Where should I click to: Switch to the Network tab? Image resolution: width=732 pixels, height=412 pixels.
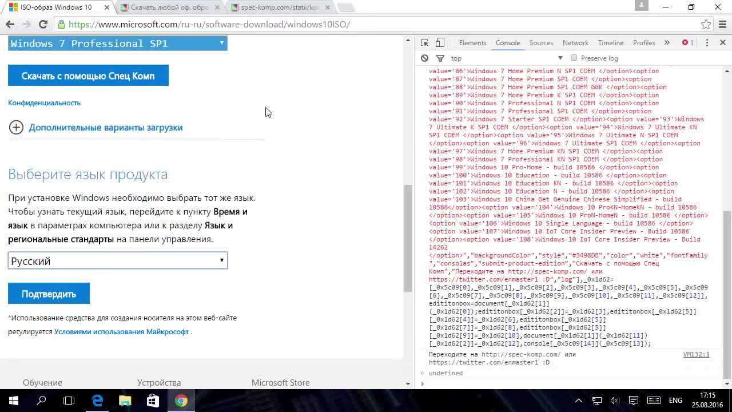pos(575,43)
